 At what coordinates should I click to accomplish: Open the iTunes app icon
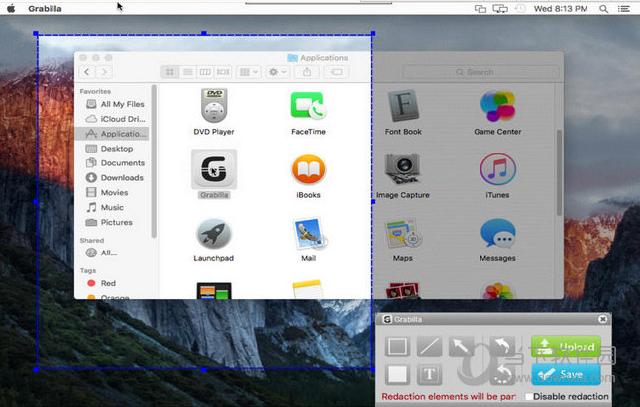[497, 169]
